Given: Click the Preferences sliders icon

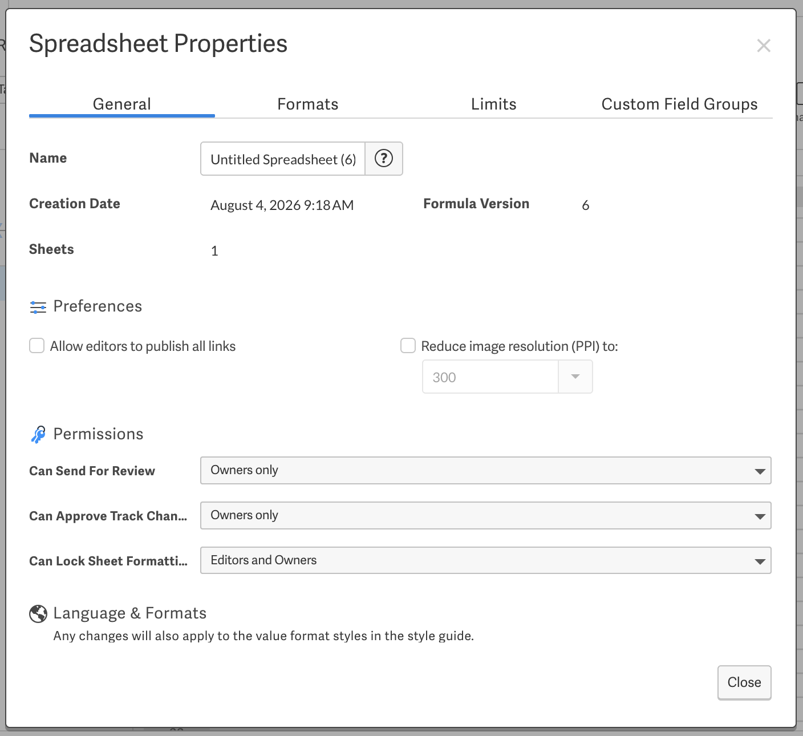Looking at the screenshot, I should pyautogui.click(x=38, y=308).
